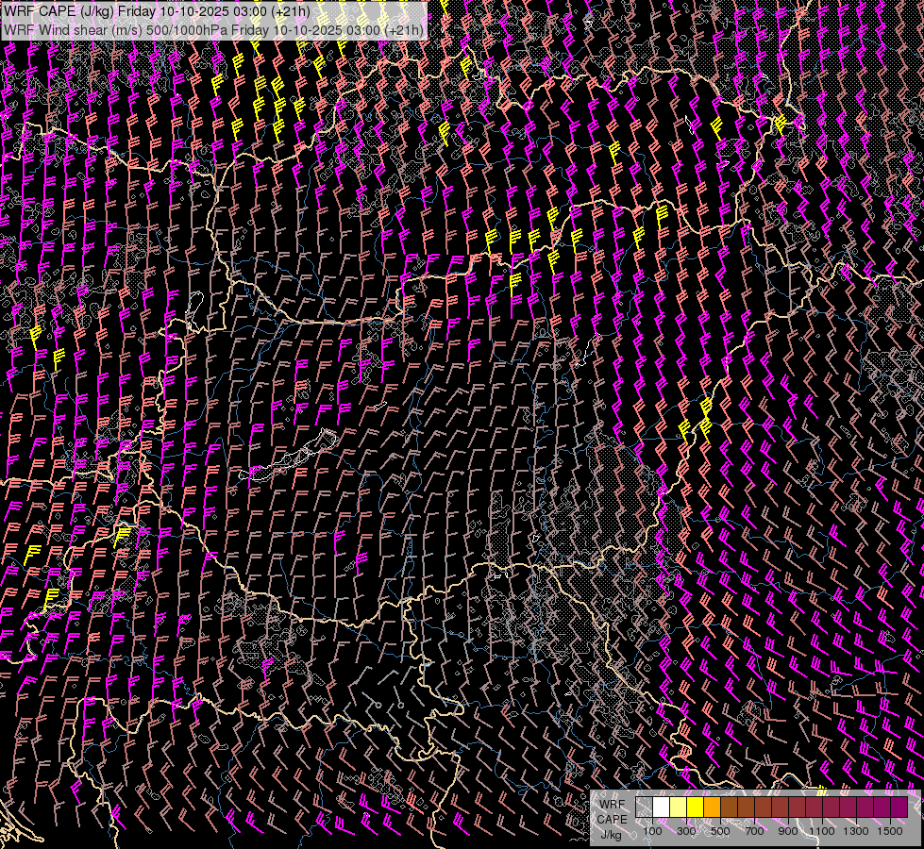Click the white swatch in CAPE legend
This screenshot has width=924, height=849.
click(662, 807)
